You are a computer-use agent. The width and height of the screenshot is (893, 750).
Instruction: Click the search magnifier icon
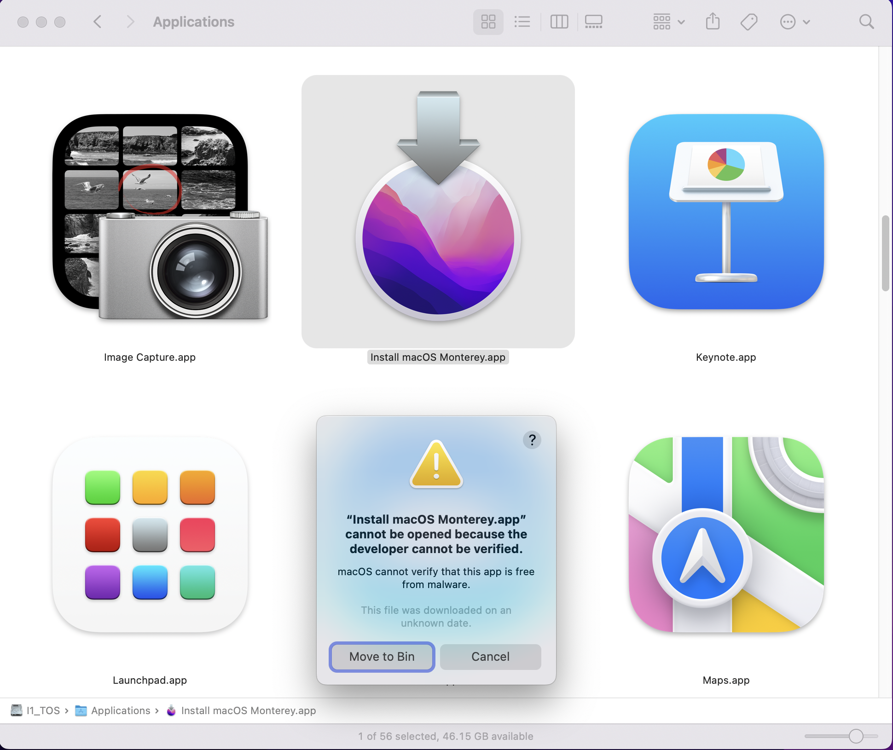[866, 22]
